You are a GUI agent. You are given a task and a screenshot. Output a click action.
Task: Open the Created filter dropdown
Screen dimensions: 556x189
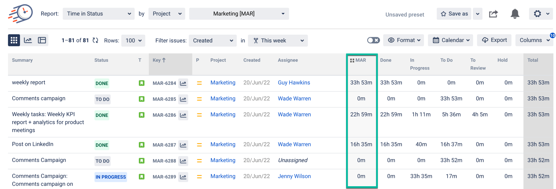(213, 40)
